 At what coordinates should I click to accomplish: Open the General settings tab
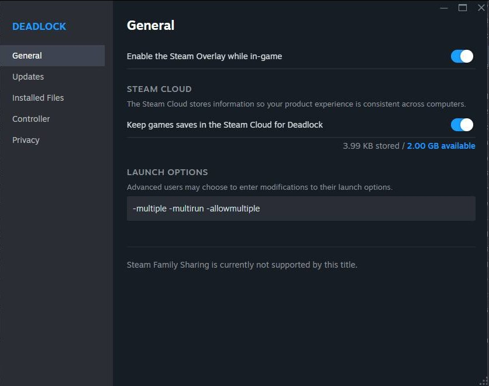coord(53,56)
